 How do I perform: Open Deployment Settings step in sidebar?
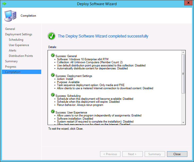point(19,34)
